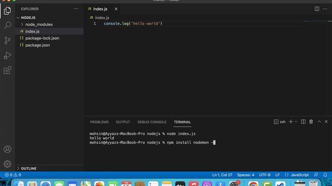This screenshot has height=186, width=332.
Task: Split the terminal panel
Action: coord(303,122)
